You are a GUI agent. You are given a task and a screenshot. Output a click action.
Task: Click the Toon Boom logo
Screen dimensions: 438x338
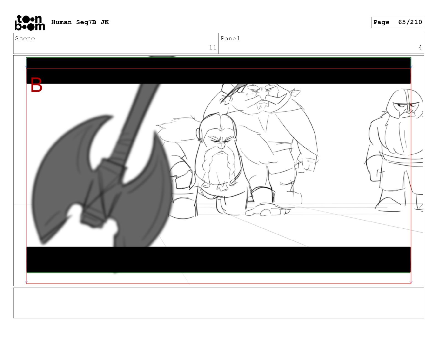point(30,22)
